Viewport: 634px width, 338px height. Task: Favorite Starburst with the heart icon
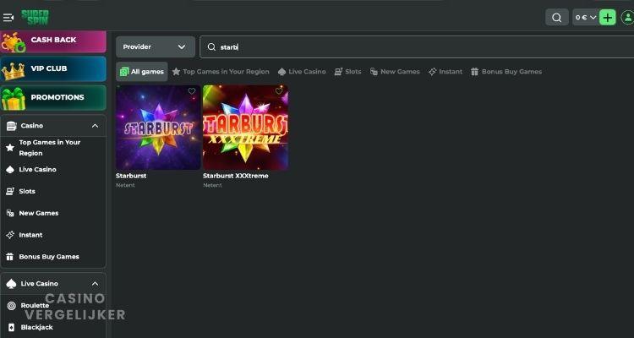click(192, 91)
